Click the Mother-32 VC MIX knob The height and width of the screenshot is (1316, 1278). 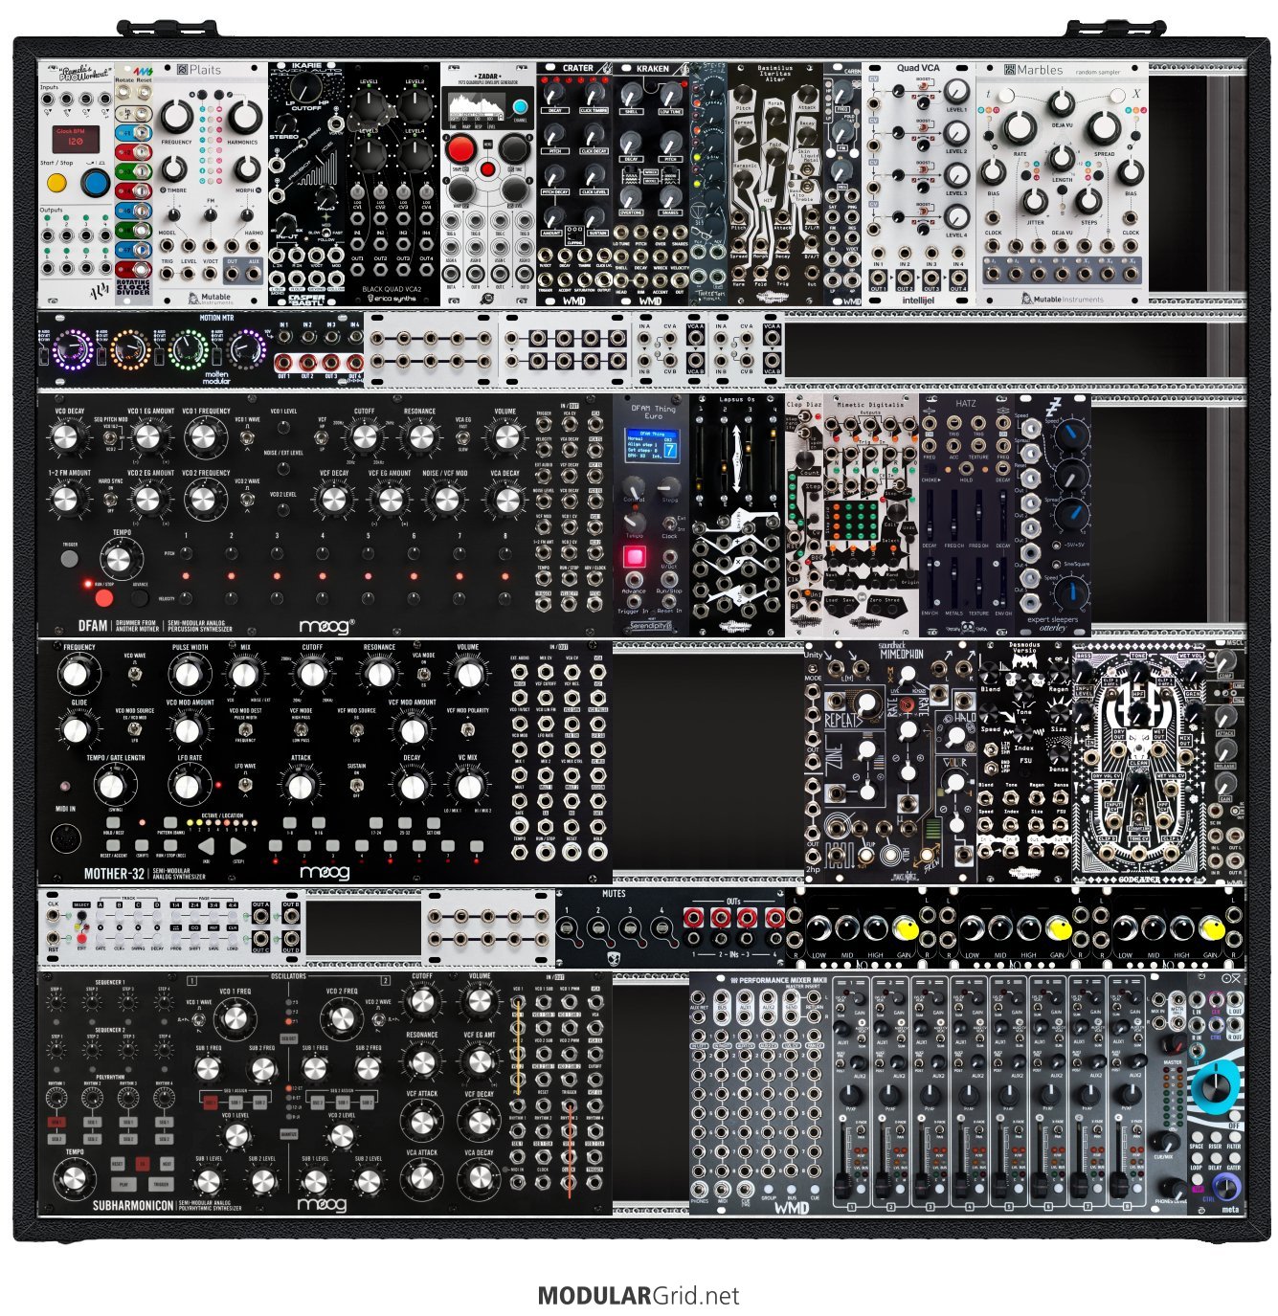click(468, 785)
